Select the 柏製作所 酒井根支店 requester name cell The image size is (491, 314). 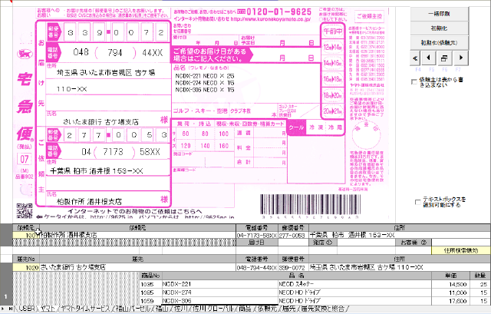138,235
